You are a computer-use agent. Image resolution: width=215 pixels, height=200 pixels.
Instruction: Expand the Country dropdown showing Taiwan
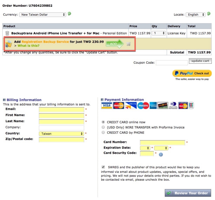(61, 134)
